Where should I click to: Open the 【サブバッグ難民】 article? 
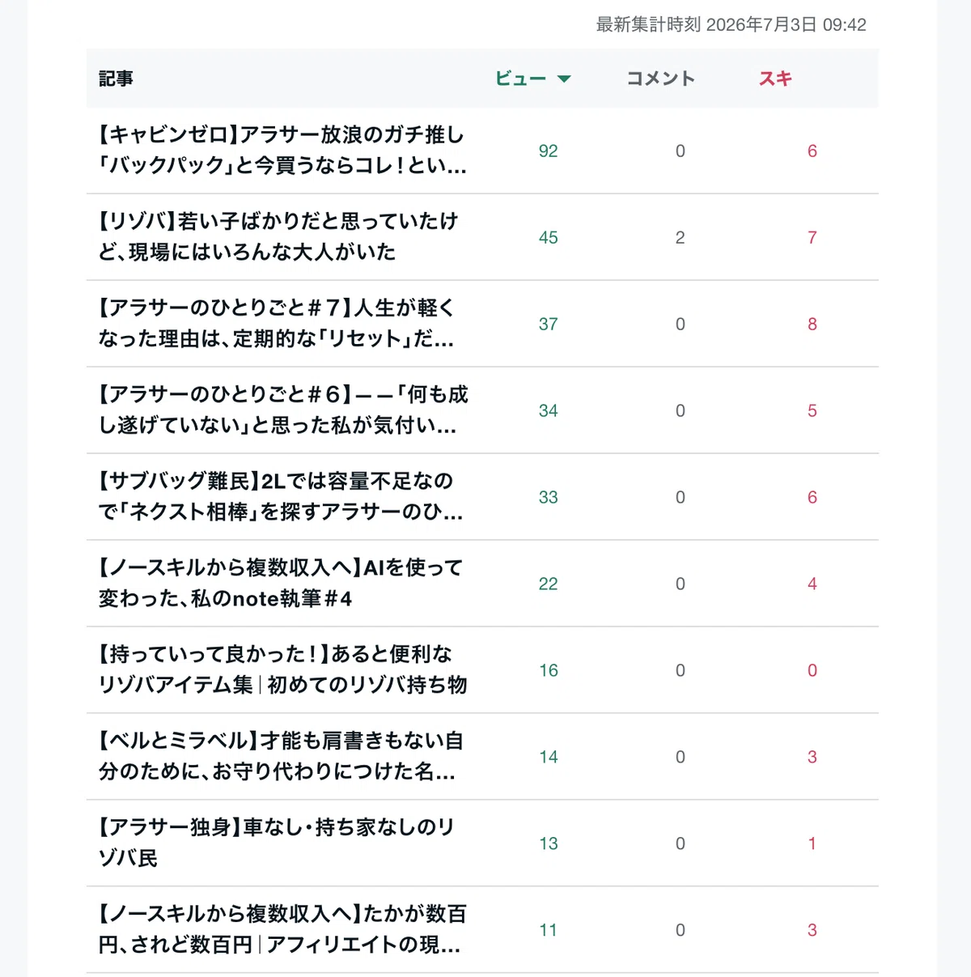tap(280, 496)
